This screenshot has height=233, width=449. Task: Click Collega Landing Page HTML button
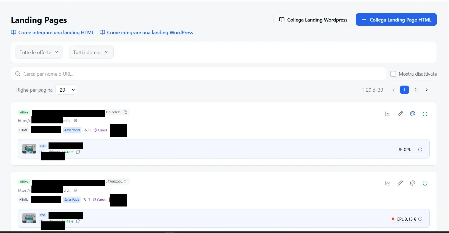coord(396,20)
